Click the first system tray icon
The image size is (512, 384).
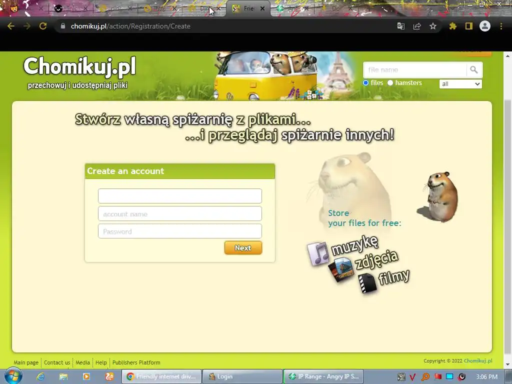[x=401, y=377]
